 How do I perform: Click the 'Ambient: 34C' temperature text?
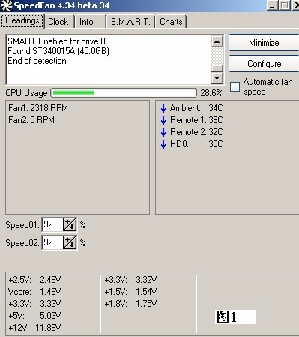coord(196,108)
